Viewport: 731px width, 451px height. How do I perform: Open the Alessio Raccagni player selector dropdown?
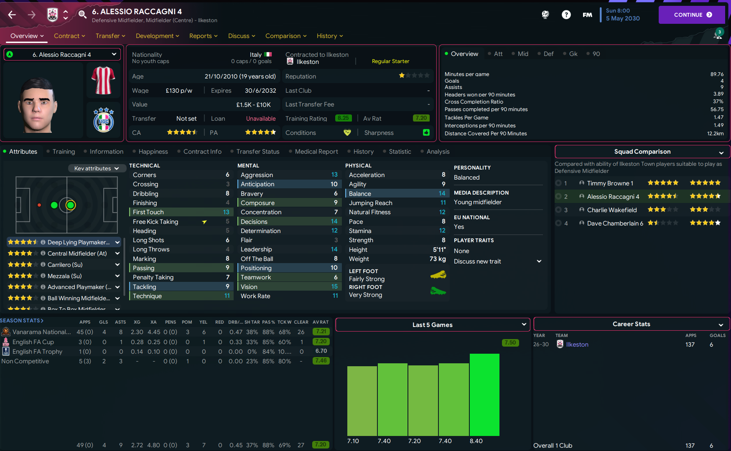62,54
